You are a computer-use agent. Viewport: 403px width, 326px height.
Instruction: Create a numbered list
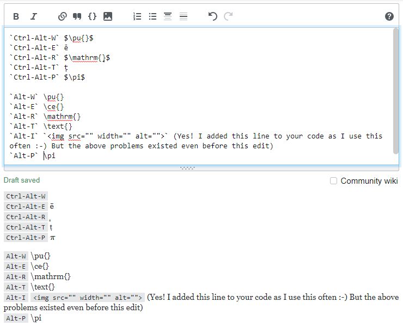pos(137,16)
